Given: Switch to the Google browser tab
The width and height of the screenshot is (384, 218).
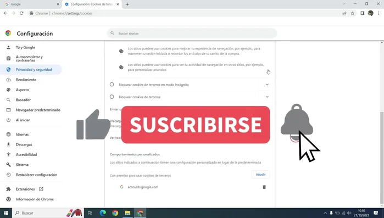Looking at the screenshot, I should (31, 4).
